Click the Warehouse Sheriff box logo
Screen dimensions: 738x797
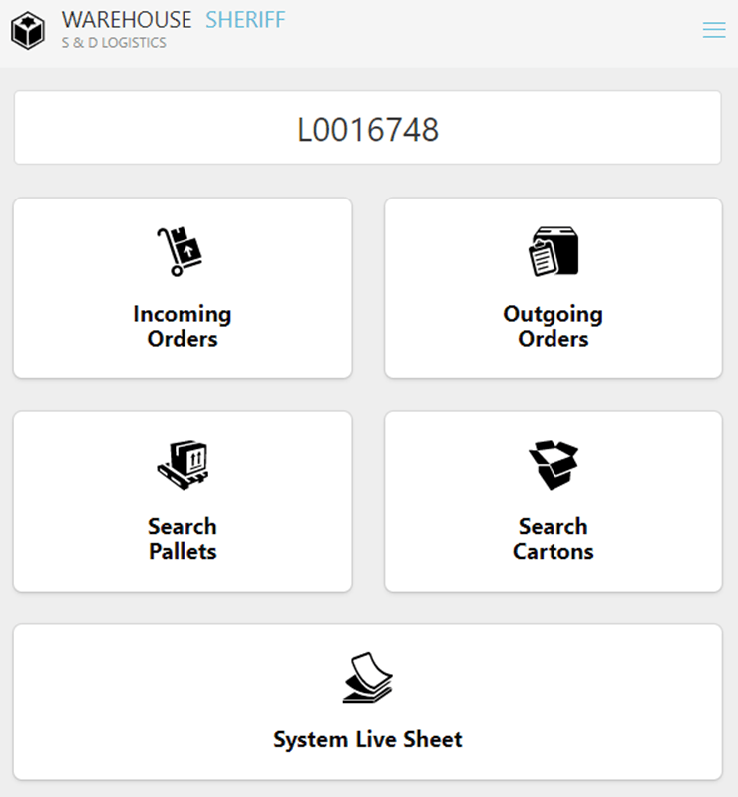click(x=28, y=31)
